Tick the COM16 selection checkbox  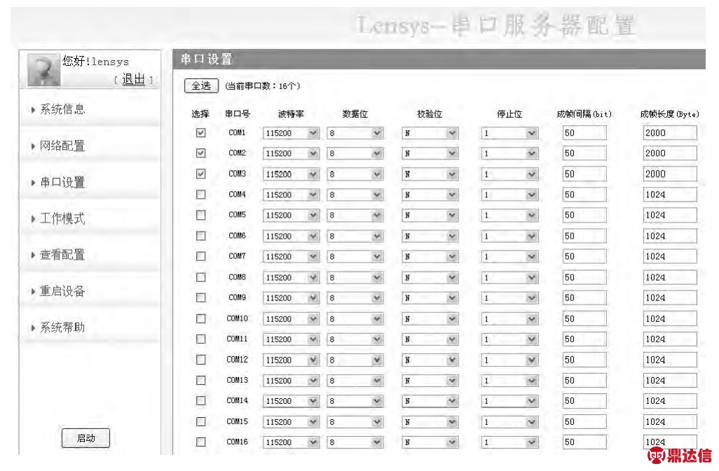pos(201,442)
